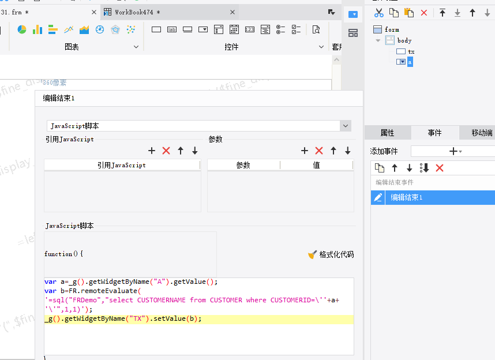Add a parameter with the plus icon
The width and height of the screenshot is (495, 360).
pyautogui.click(x=305, y=151)
